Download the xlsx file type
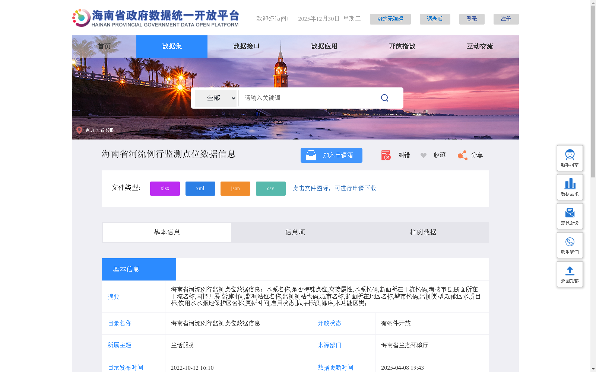 click(165, 189)
